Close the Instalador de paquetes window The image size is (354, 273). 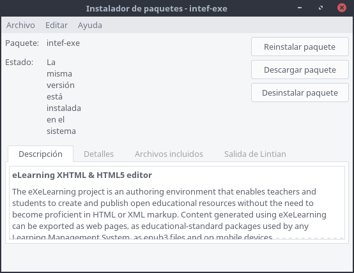tap(342, 8)
